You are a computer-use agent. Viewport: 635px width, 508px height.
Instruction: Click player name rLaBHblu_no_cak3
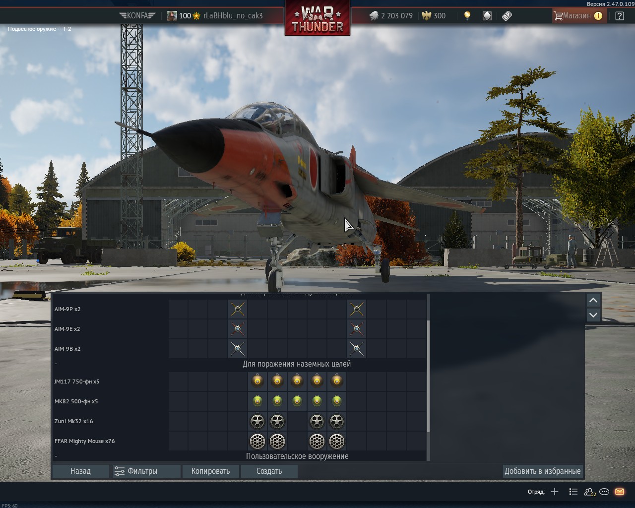point(233,15)
